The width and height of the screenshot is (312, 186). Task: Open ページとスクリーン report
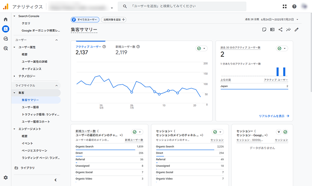[34, 151]
